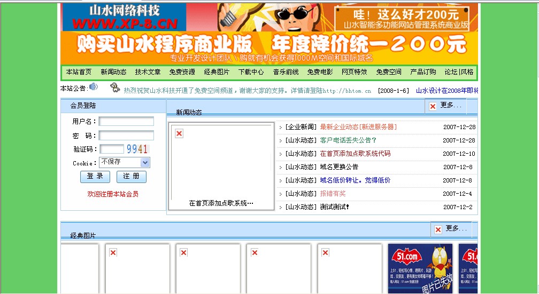The width and height of the screenshot is (539, 294).
Task: Open news 最新企业动态[新进服务器]
Action: pyautogui.click(x=358, y=127)
